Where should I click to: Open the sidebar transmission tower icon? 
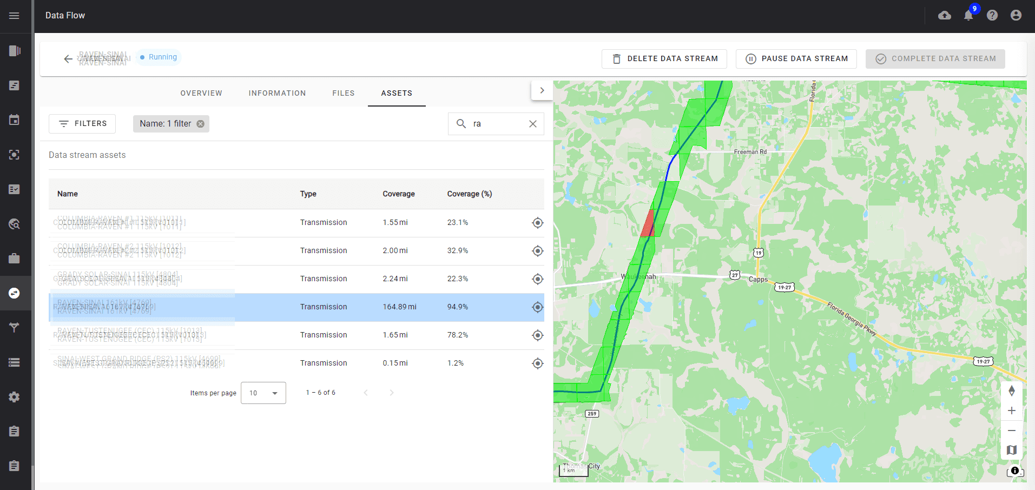15,327
